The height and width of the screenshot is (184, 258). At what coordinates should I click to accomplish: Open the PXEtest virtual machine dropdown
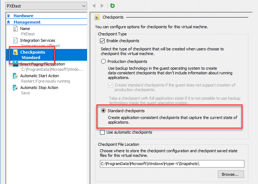pos(46,6)
